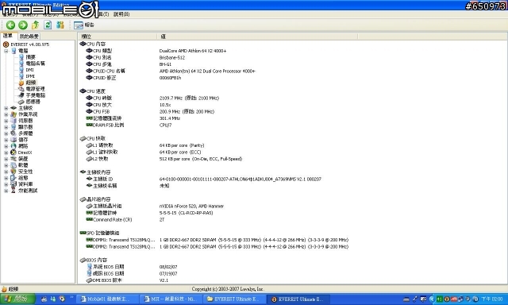Image resolution: width=508 pixels, height=305 pixels.
Task: Click the 軟體 software icon in tree
Action: 13,165
